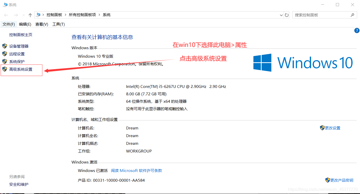Screen dimensions: 360x194
Task: Select the WORKGROUP workgroup value
Action: tap(139, 151)
